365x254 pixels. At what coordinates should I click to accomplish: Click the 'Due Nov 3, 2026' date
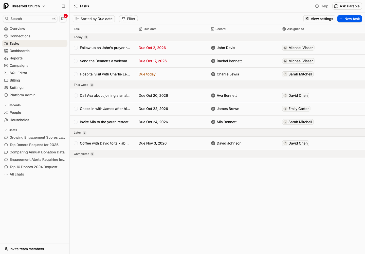[x=153, y=143]
